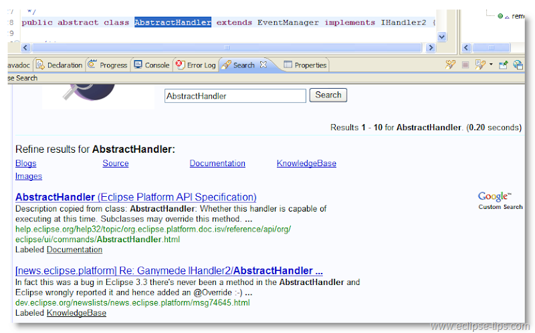Click the editor vertical scroll down arrow
This screenshot has width=535, height=333.
(441, 37)
